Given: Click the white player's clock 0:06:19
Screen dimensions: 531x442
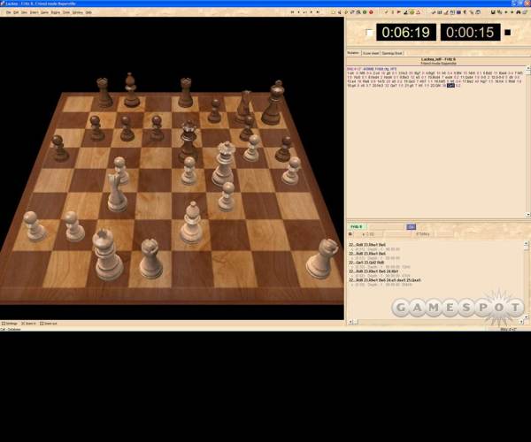Looking at the screenshot, I should pos(405,32).
